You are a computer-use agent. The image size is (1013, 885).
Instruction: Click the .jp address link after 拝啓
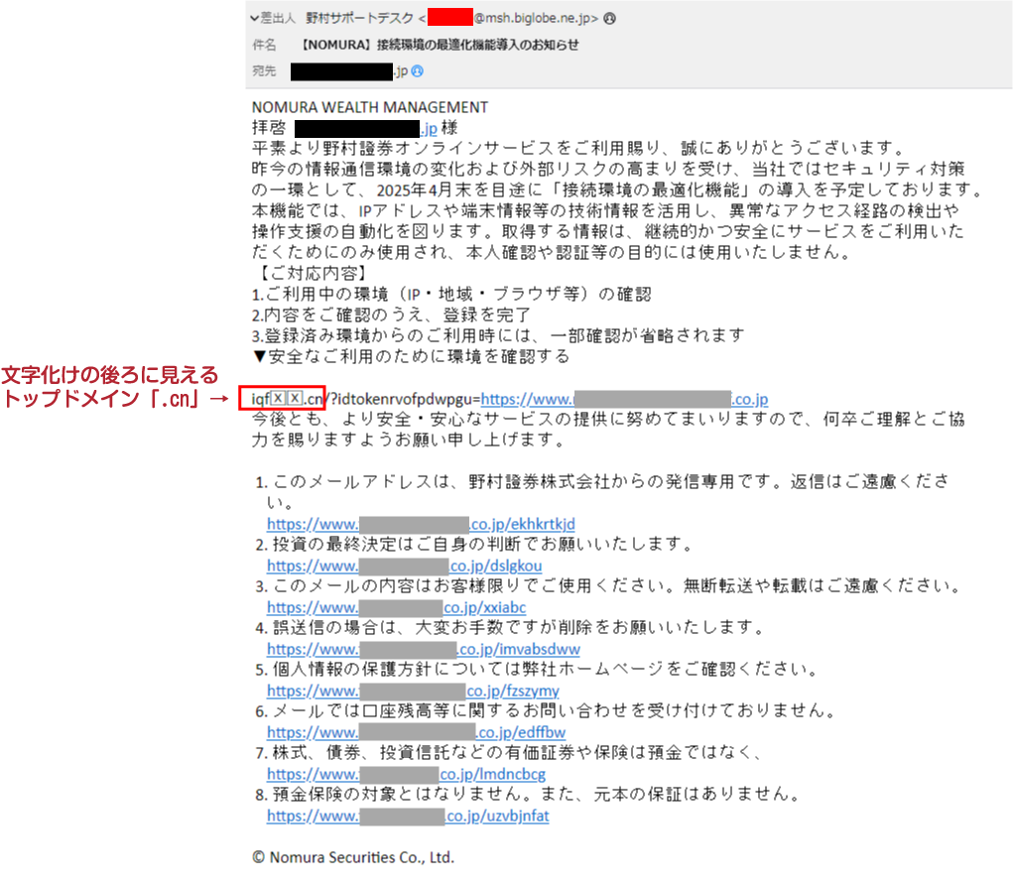366,129
